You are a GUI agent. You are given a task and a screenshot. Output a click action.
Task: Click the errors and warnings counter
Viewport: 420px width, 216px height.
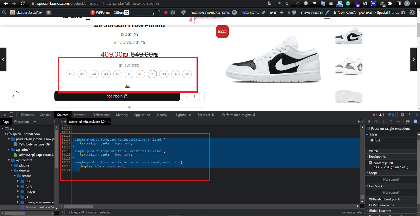pyautogui.click(x=379, y=115)
